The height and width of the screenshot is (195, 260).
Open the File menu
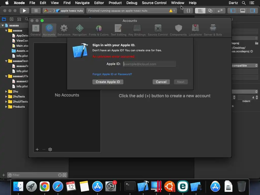pos(32,3)
